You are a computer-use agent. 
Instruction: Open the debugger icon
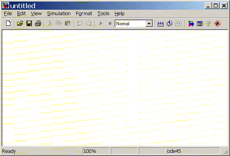[218, 23]
